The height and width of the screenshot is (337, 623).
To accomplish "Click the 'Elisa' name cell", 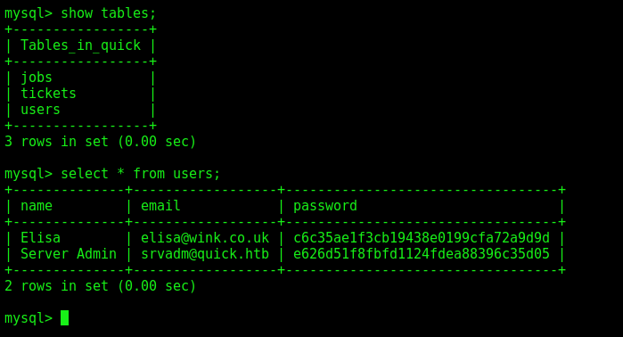I will tap(40, 238).
